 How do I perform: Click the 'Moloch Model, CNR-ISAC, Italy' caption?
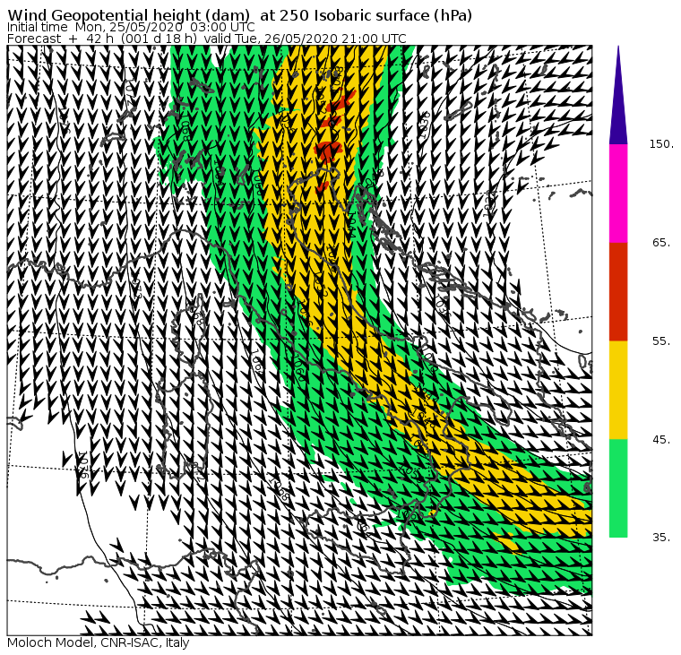point(99,642)
